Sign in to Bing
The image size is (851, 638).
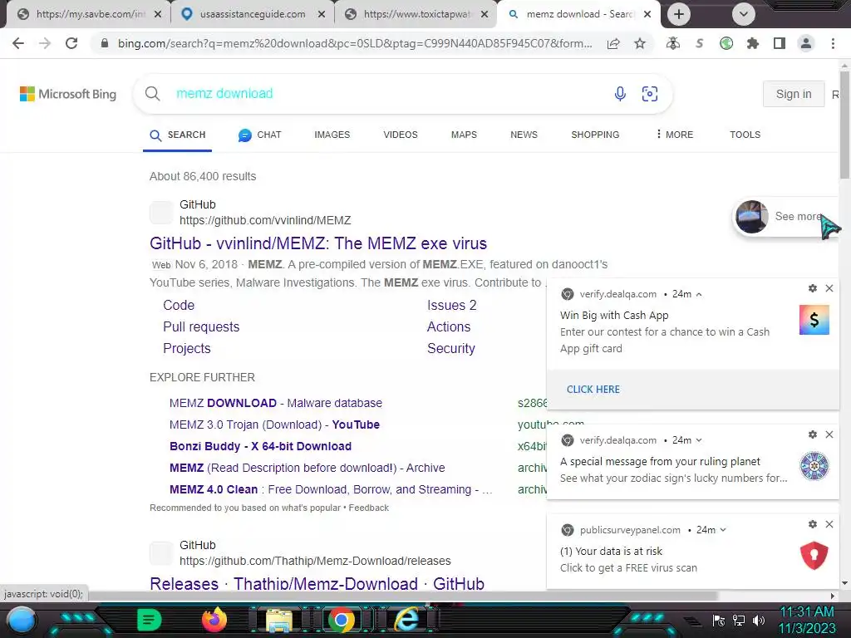coord(794,94)
